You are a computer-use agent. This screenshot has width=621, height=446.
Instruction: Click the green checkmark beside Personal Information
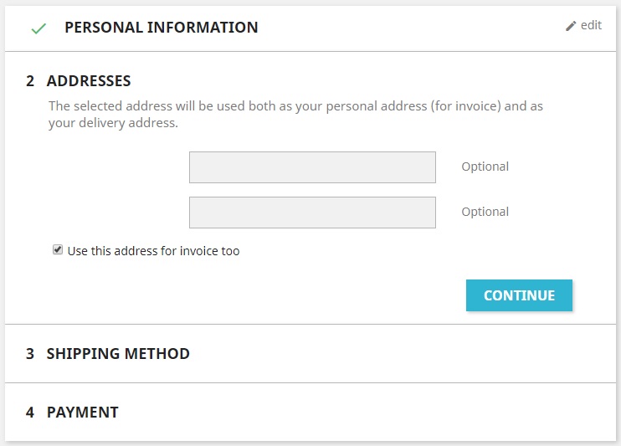[x=38, y=28]
